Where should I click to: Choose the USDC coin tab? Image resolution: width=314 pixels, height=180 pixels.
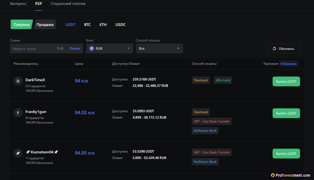pyautogui.click(x=120, y=25)
